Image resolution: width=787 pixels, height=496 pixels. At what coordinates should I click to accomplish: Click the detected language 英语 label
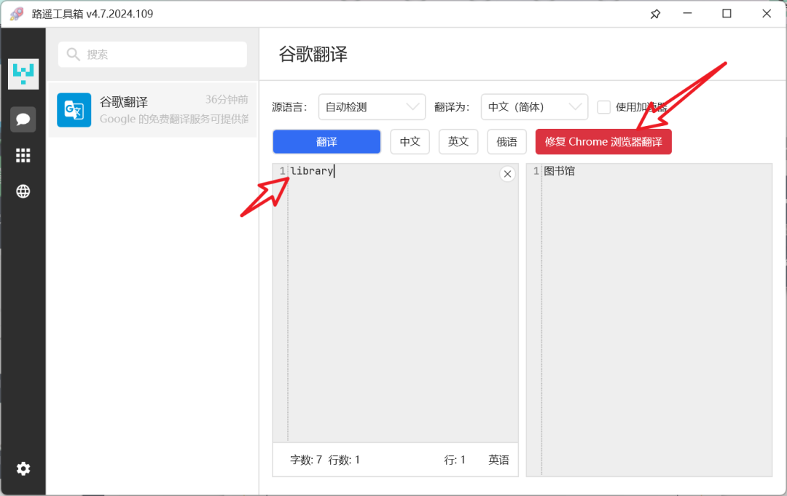point(499,460)
